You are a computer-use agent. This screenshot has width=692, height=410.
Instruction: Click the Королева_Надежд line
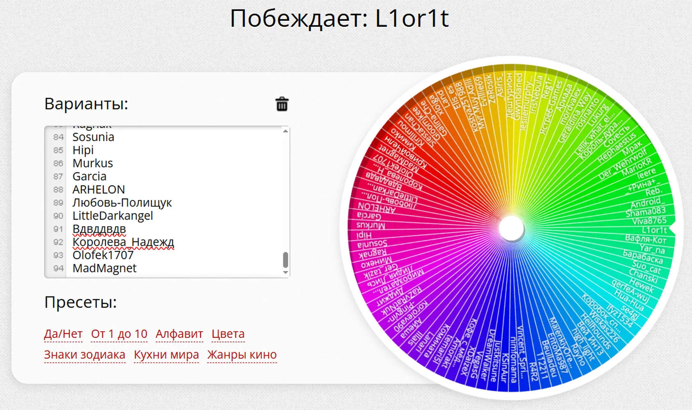(123, 242)
